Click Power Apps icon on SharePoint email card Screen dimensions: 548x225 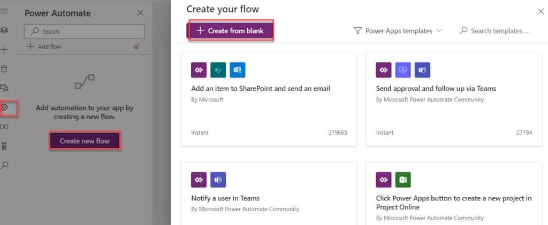coord(199,70)
